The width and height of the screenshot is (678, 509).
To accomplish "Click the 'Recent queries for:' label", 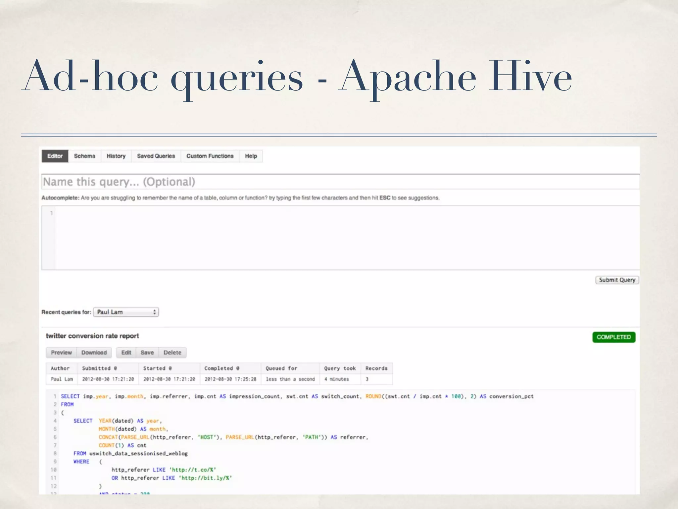I will pos(66,312).
